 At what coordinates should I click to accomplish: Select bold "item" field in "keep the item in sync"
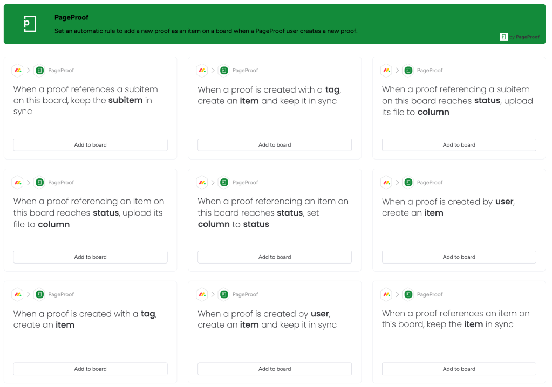[x=473, y=324]
